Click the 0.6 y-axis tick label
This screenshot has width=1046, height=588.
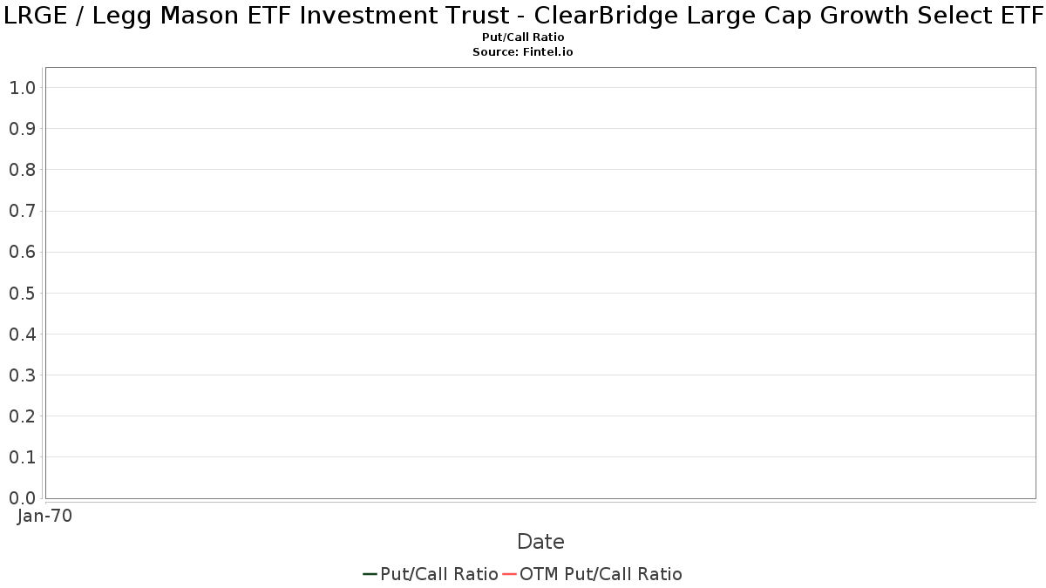click(x=22, y=252)
